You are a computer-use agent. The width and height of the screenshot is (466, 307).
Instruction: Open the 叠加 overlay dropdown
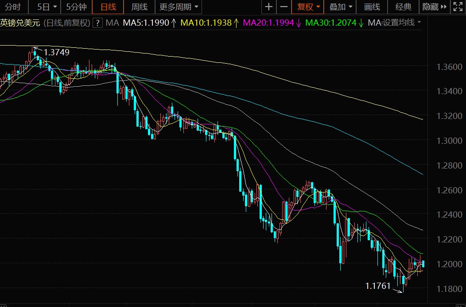[x=340, y=7]
